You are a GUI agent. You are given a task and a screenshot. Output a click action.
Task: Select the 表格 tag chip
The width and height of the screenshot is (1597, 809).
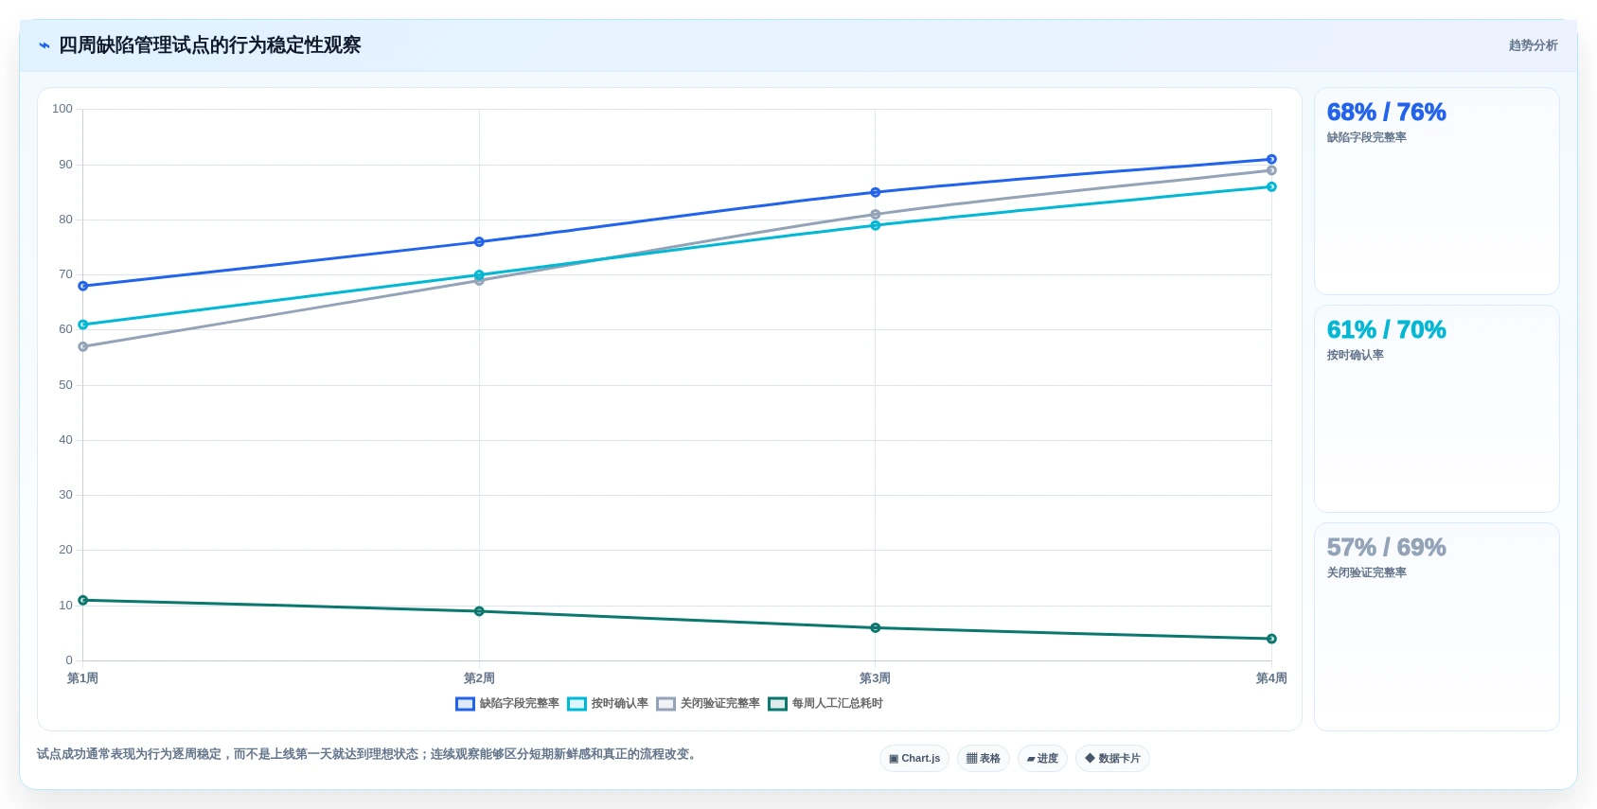(984, 759)
